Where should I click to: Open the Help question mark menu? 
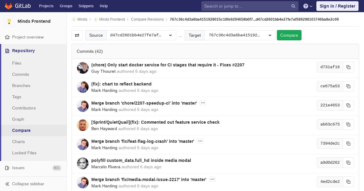(308, 6)
